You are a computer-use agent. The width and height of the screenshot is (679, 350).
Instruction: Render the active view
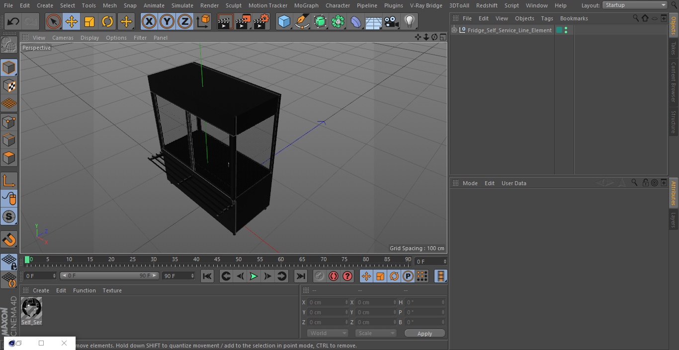tap(225, 21)
